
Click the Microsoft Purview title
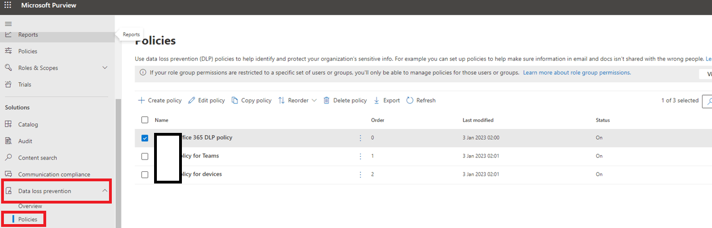49,6
